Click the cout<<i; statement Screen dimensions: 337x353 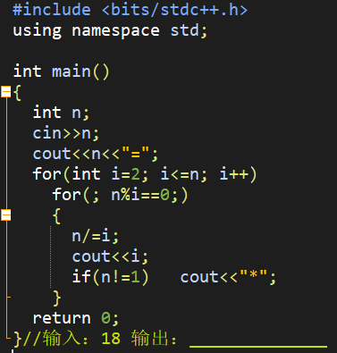point(110,256)
